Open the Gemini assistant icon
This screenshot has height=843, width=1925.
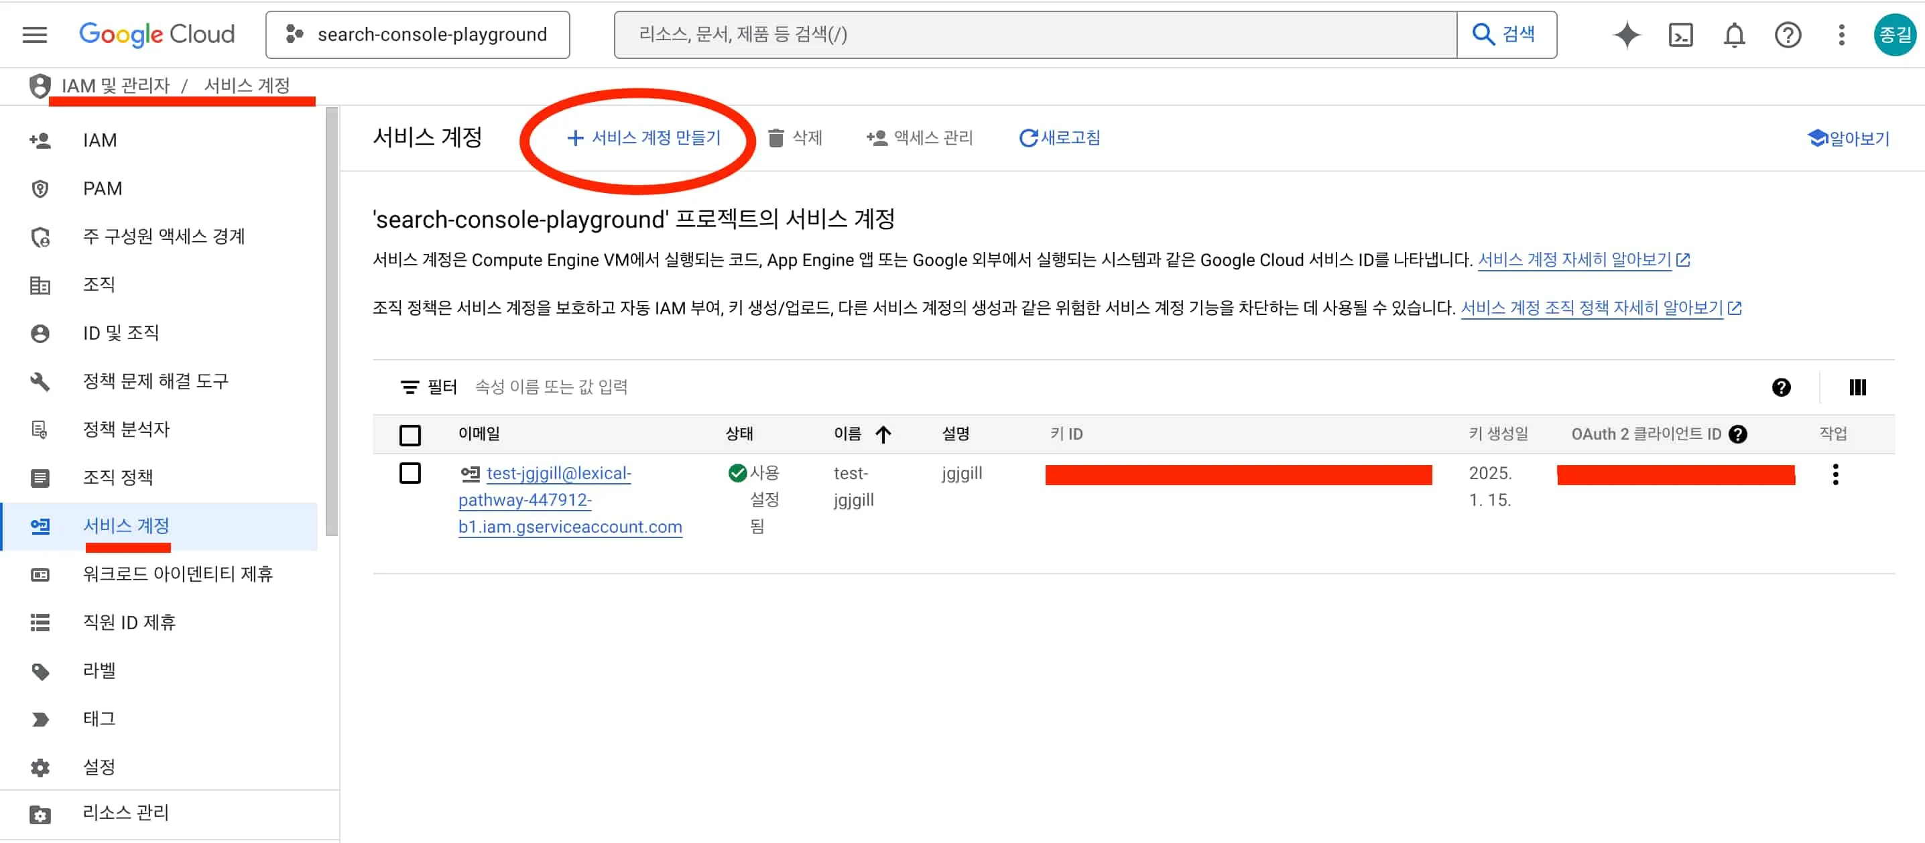(1626, 34)
